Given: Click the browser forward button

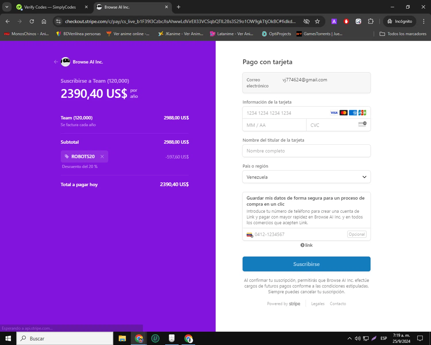Looking at the screenshot, I should click(20, 21).
